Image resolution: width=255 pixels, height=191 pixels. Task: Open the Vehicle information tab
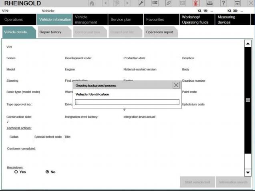coord(54,20)
